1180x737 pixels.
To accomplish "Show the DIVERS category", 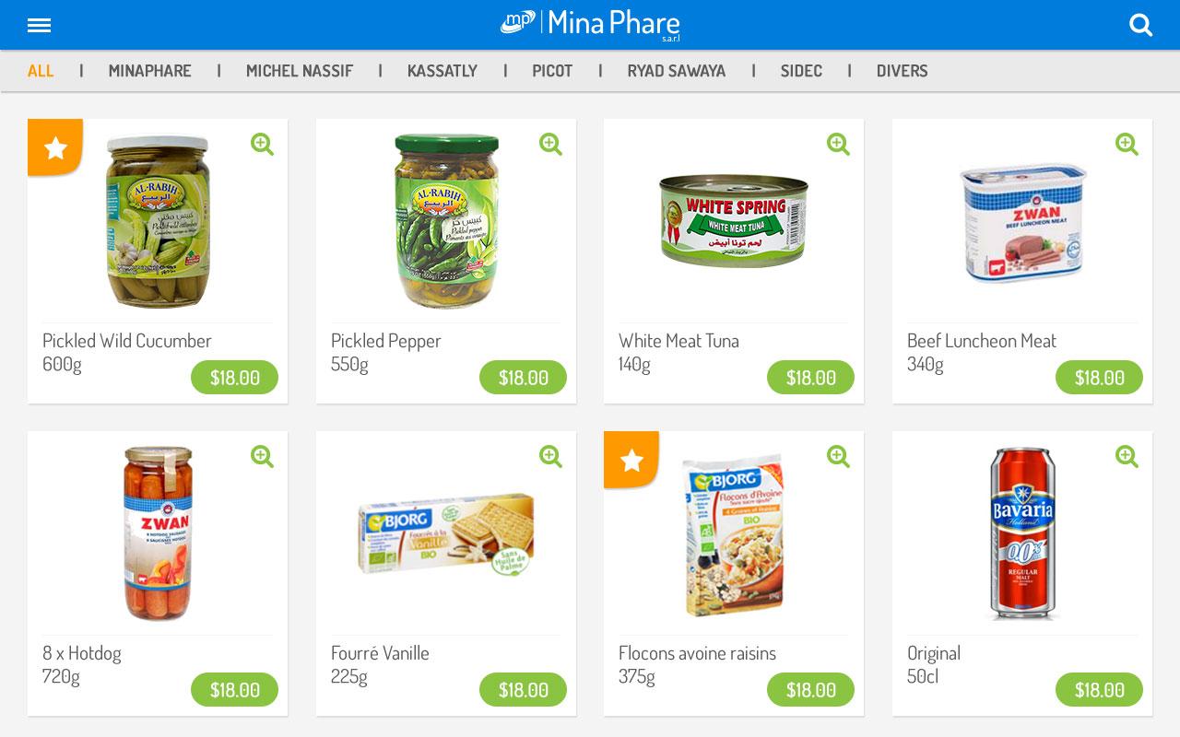I will click(x=903, y=71).
